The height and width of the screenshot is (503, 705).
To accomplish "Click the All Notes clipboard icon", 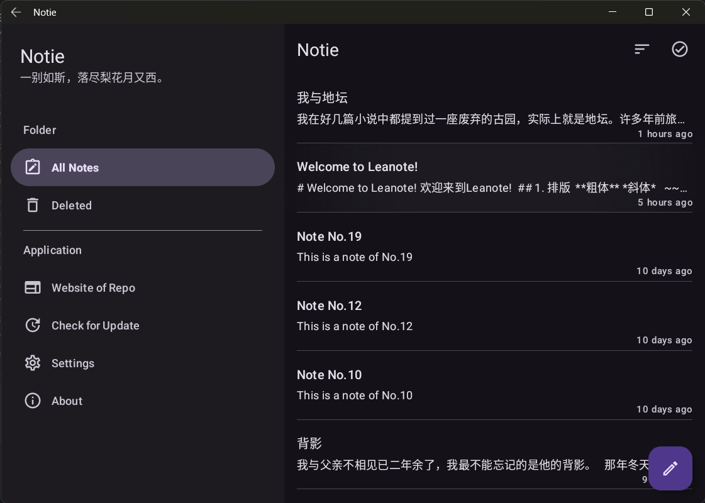I will [32, 167].
